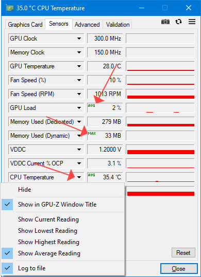Switch to the Graphics Card tab
Image resolution: width=201 pixels, height=277 pixels.
25,25
